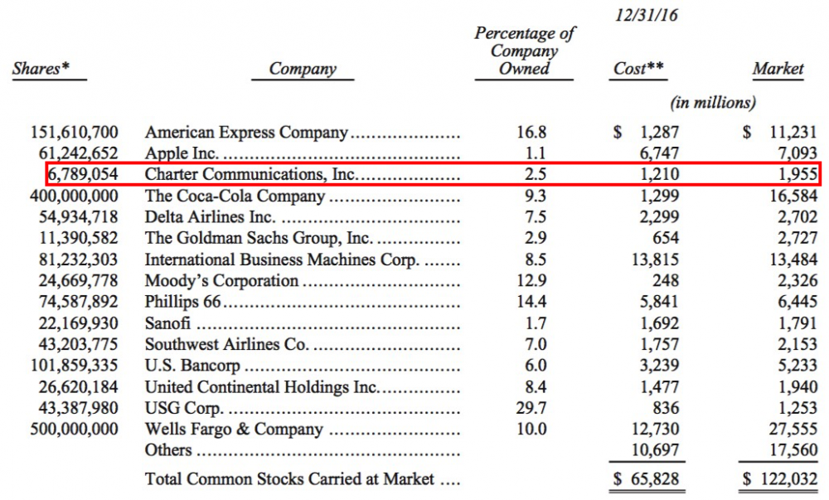The image size is (829, 500).
Task: Select the USG Corp. 29.7 percentage value
Action: point(530,409)
